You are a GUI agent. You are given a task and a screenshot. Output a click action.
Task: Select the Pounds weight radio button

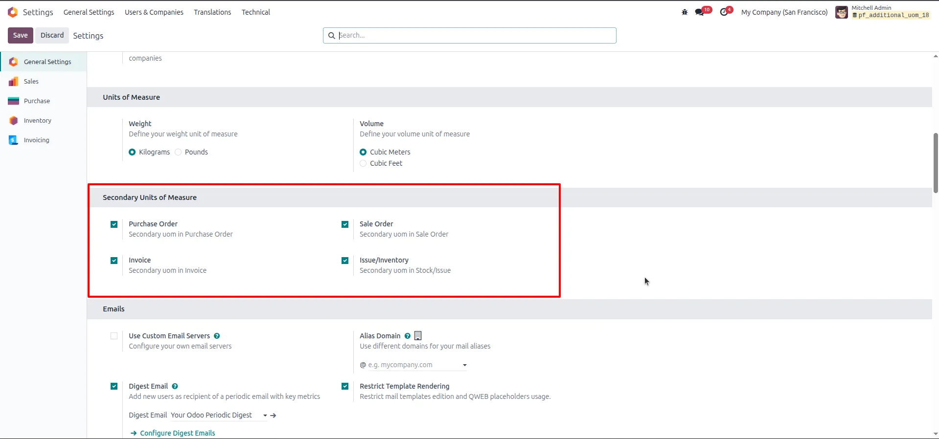click(x=178, y=152)
